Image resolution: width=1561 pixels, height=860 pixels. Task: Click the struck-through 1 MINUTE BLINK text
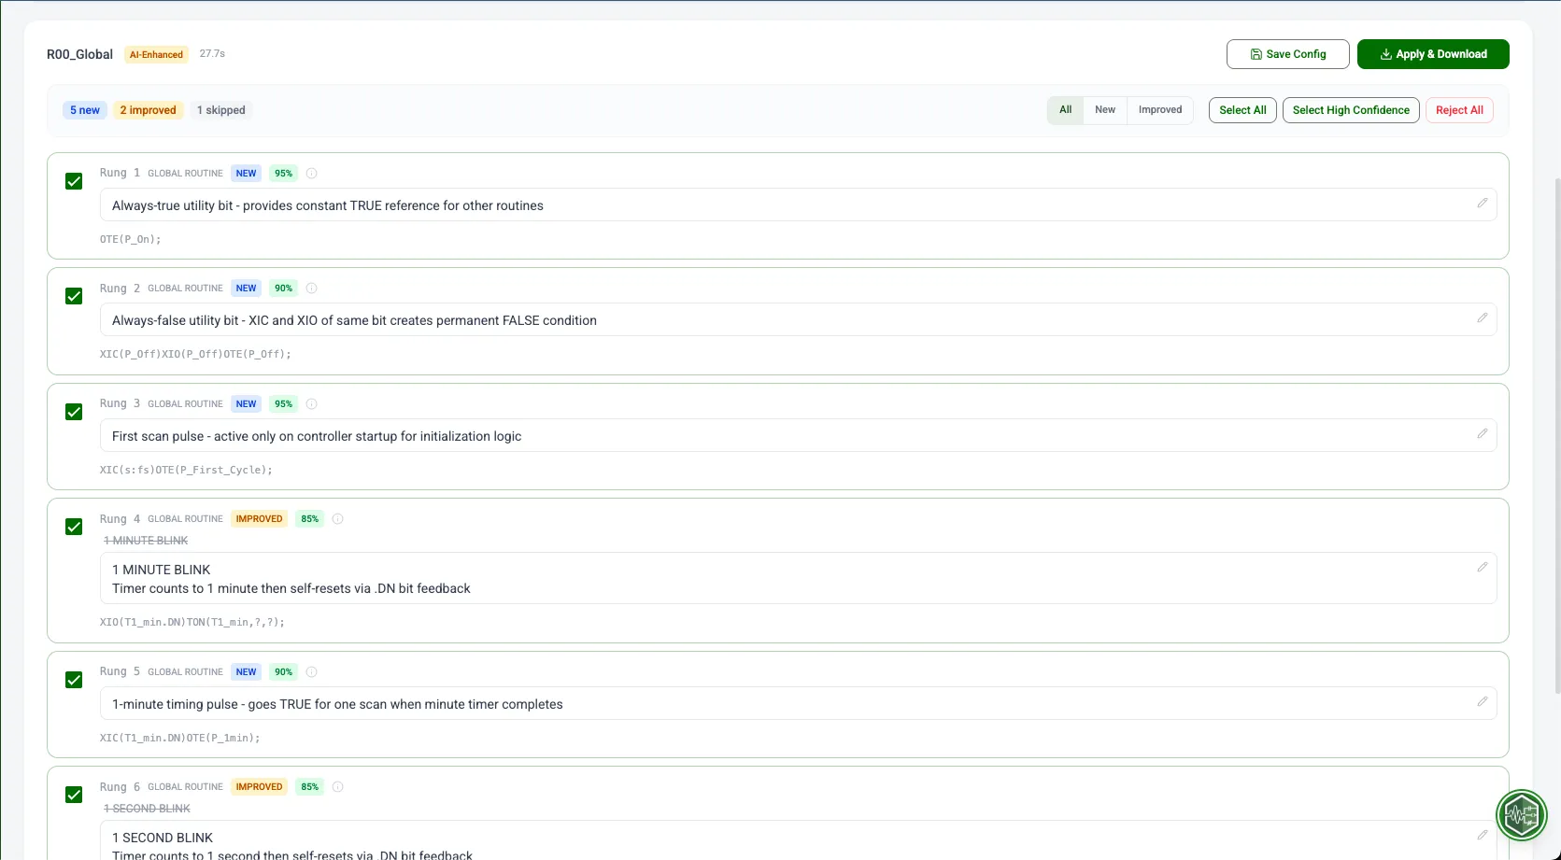click(146, 541)
